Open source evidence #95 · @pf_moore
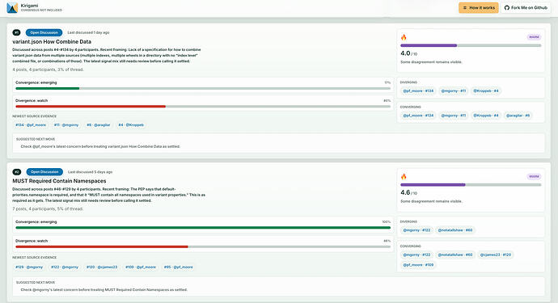 178,267
